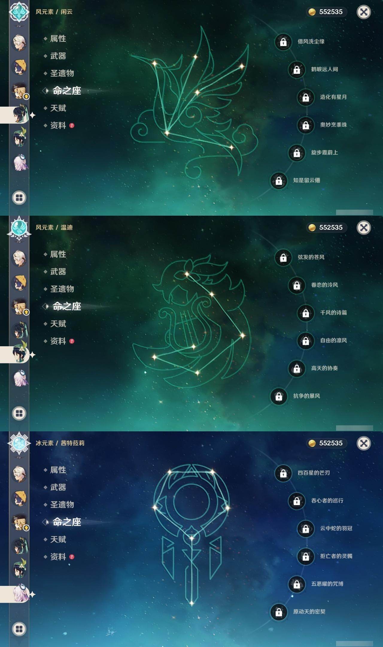Click the lock icon beside 抗争的暴风
The height and width of the screenshot is (647, 383).
point(279,396)
